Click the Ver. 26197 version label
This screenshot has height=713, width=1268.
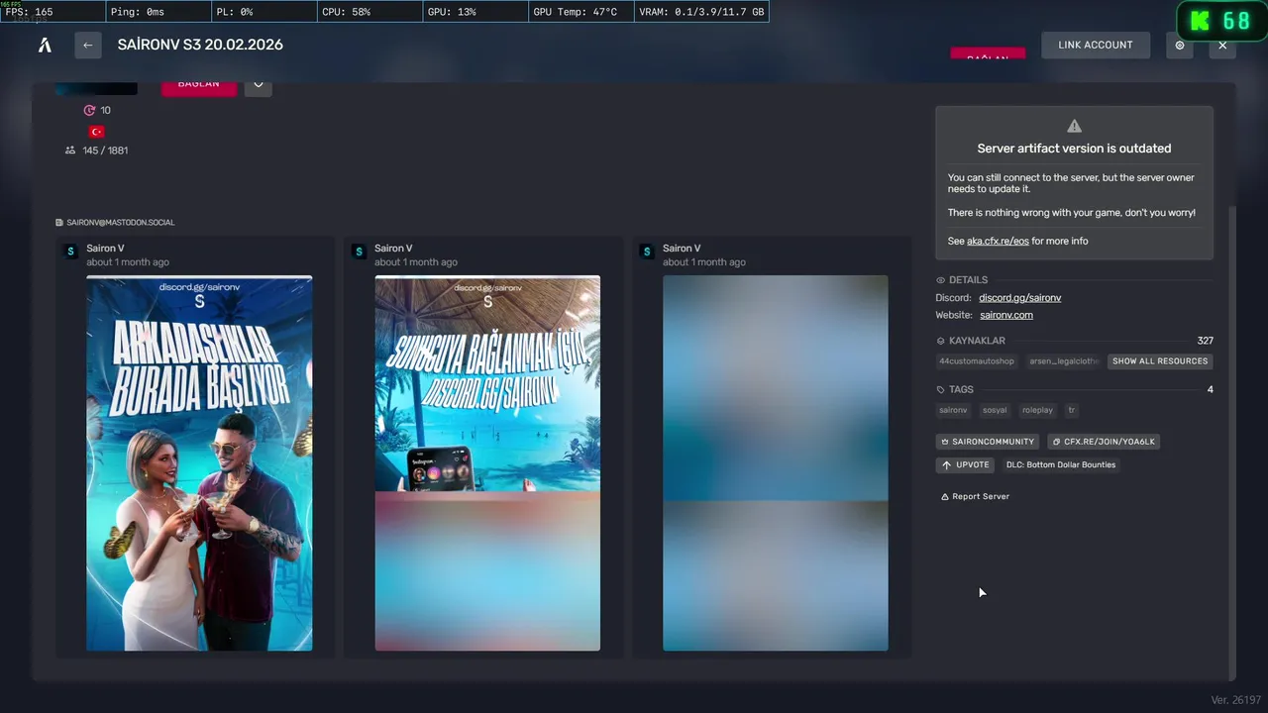coord(1234,700)
